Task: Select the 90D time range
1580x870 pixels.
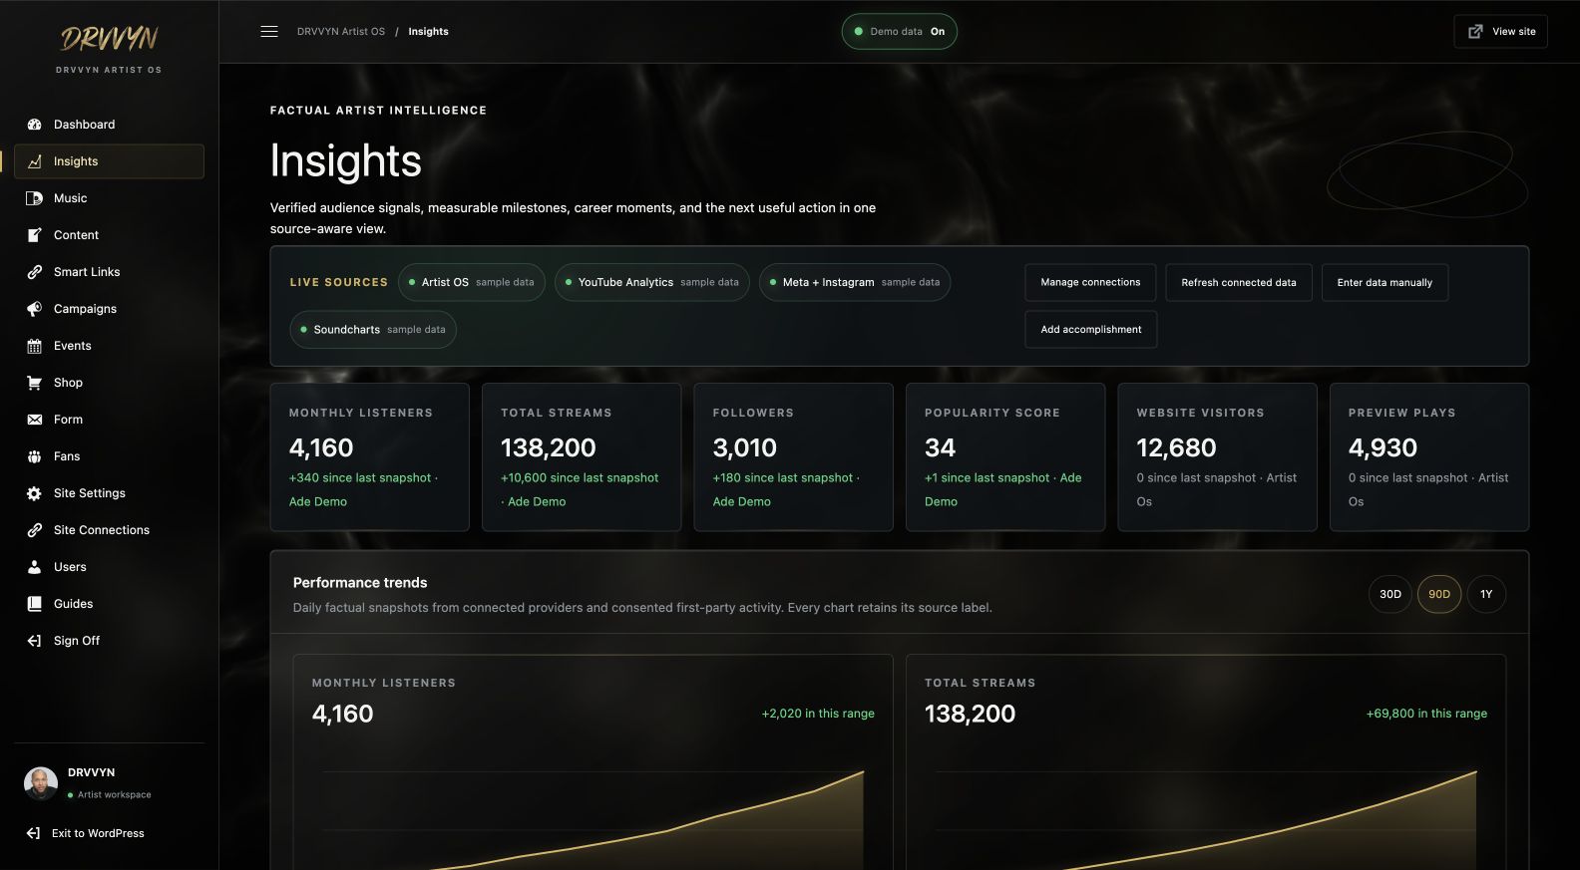Action: [1438, 594]
